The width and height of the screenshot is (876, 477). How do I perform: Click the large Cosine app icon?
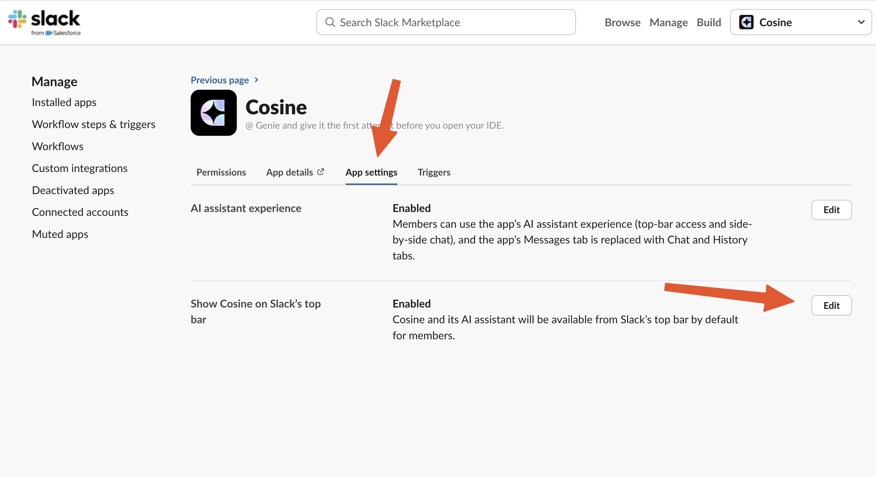click(214, 113)
